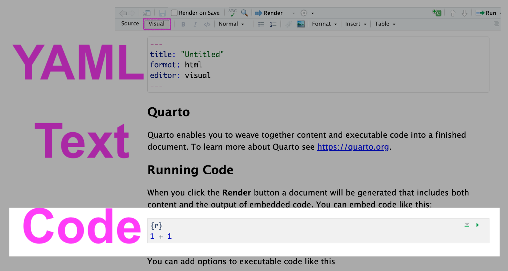
Task: Click the spell check ABC icon
Action: click(232, 13)
